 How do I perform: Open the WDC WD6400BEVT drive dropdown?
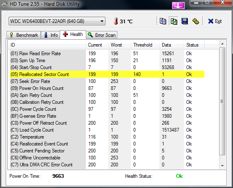[57, 21]
